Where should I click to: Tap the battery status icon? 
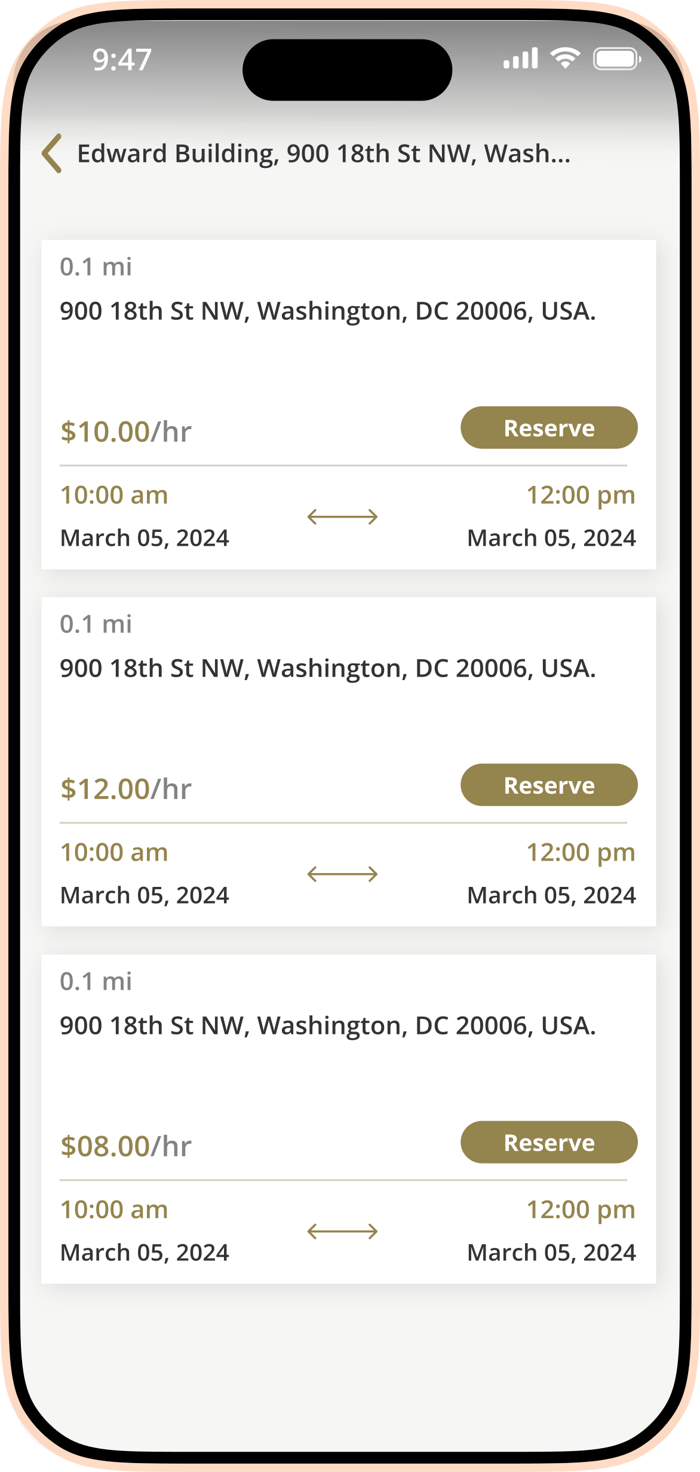(x=617, y=59)
